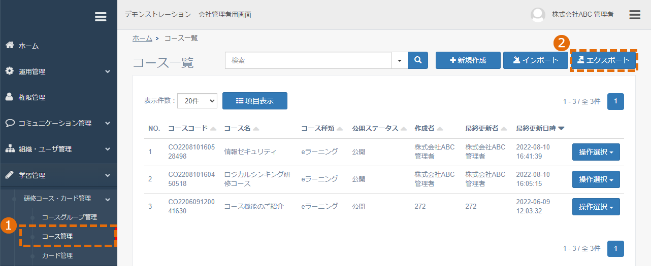Select コース管理 in sidebar
Viewport: 651px width, 266px height.
coord(57,236)
